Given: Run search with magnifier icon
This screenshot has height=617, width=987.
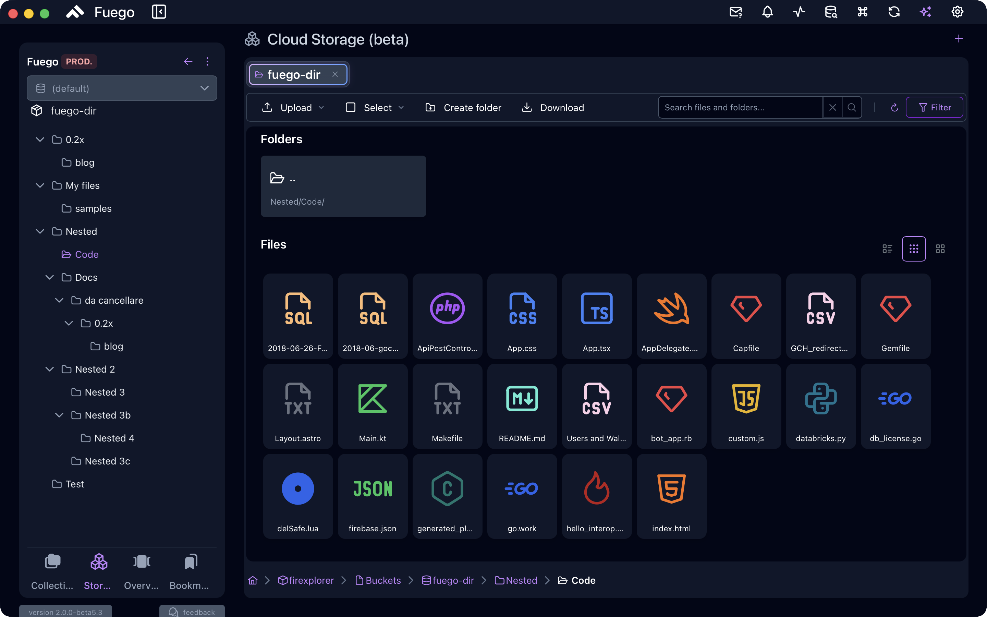Looking at the screenshot, I should click(852, 107).
